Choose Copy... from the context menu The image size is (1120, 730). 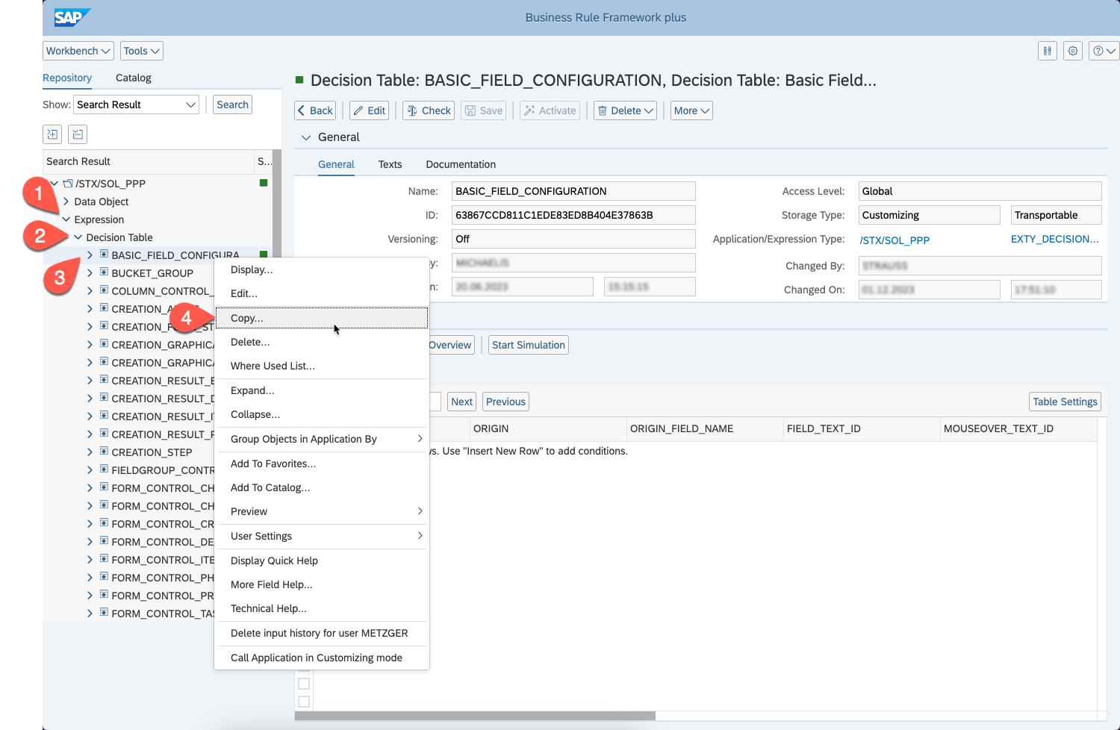(x=247, y=318)
